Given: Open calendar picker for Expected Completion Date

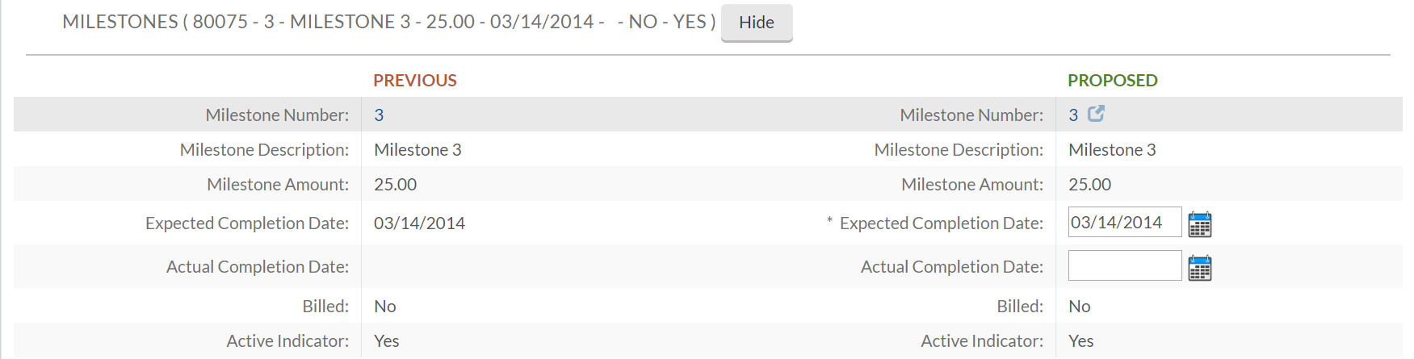Looking at the screenshot, I should (x=1200, y=224).
